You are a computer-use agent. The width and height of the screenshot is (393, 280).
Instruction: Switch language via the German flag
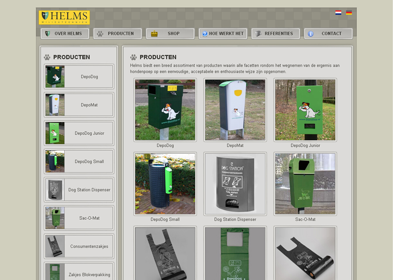tap(349, 13)
